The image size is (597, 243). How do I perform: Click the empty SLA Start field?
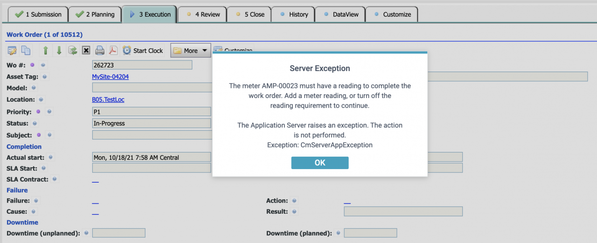tap(152, 168)
